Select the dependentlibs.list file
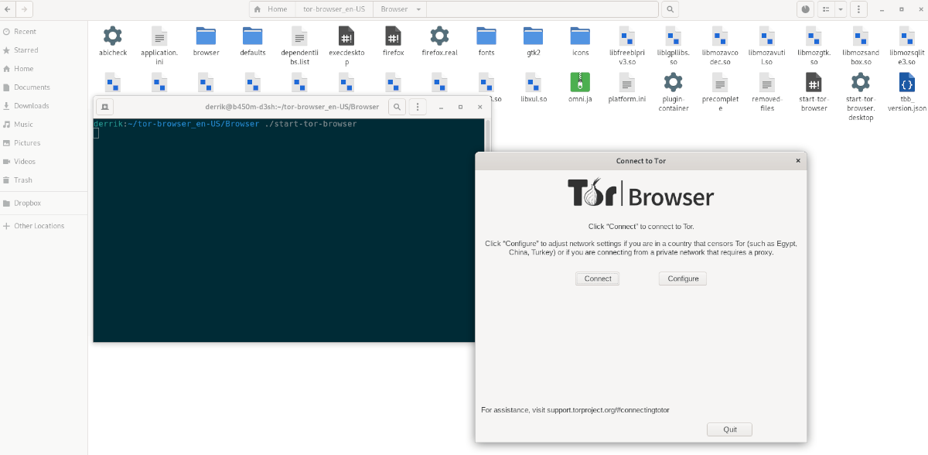928x455 pixels. [x=299, y=36]
